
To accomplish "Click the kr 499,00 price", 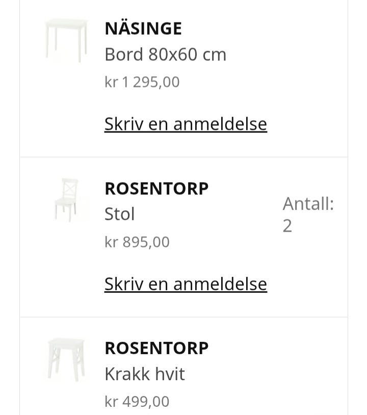I will pos(137,402).
